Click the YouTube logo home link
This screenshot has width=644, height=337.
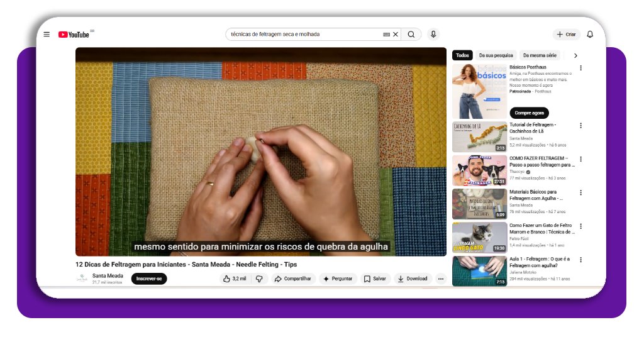(75, 35)
